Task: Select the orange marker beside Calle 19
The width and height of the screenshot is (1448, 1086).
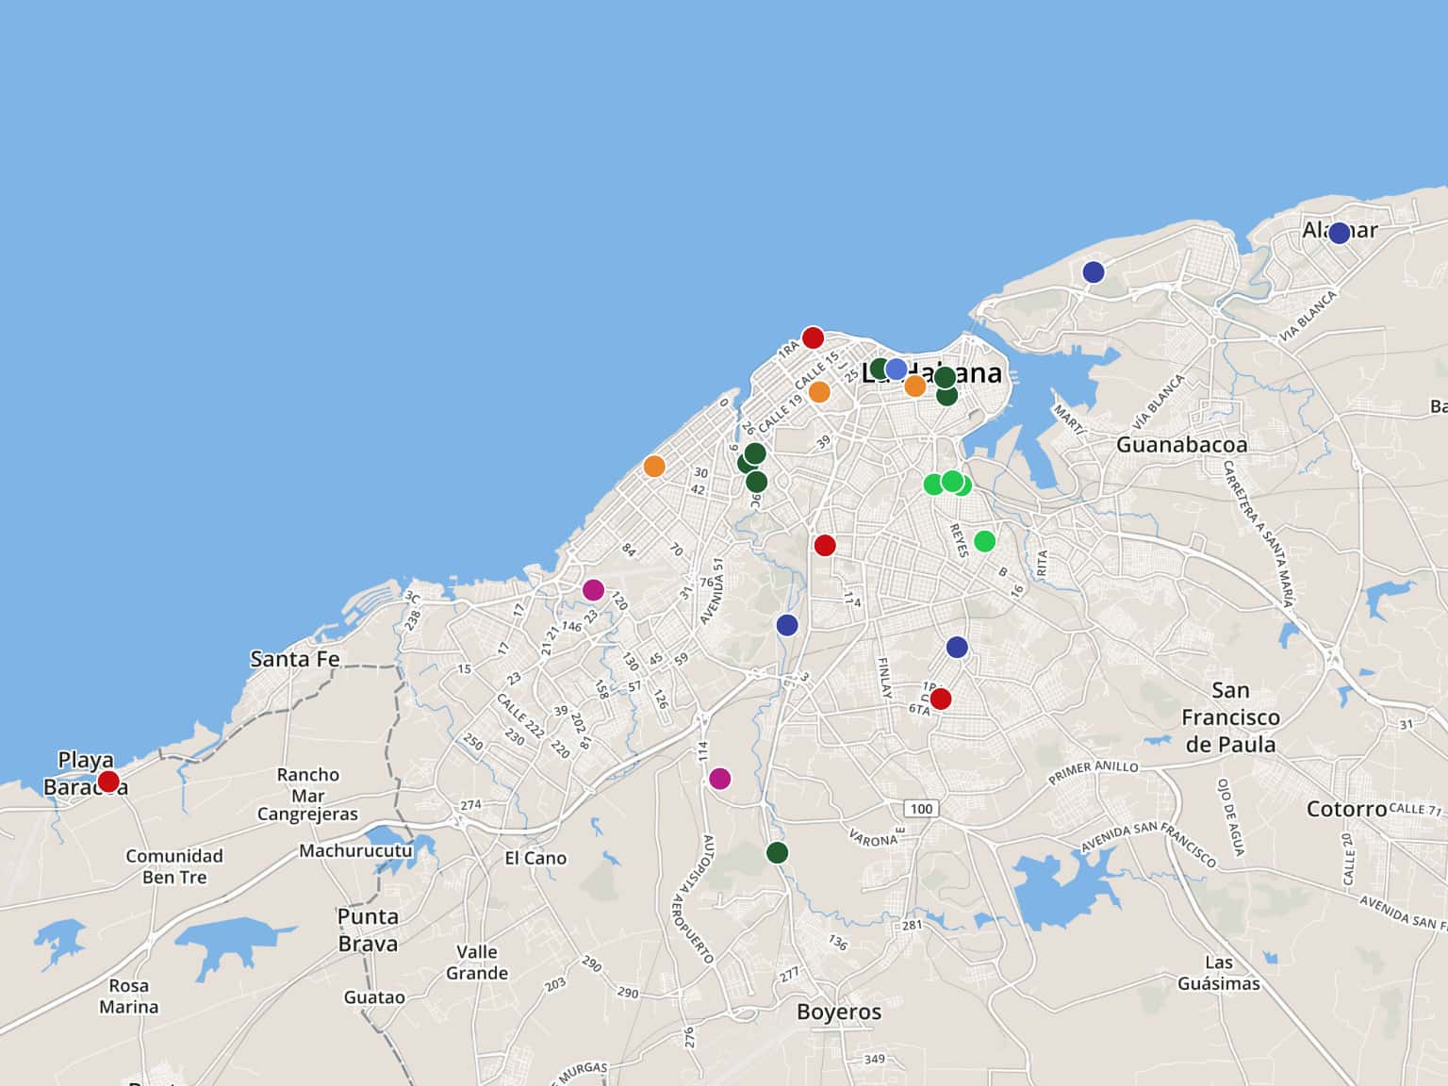Action: point(819,392)
